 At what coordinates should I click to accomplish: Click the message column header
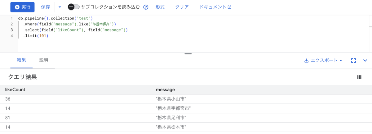coord(165,90)
